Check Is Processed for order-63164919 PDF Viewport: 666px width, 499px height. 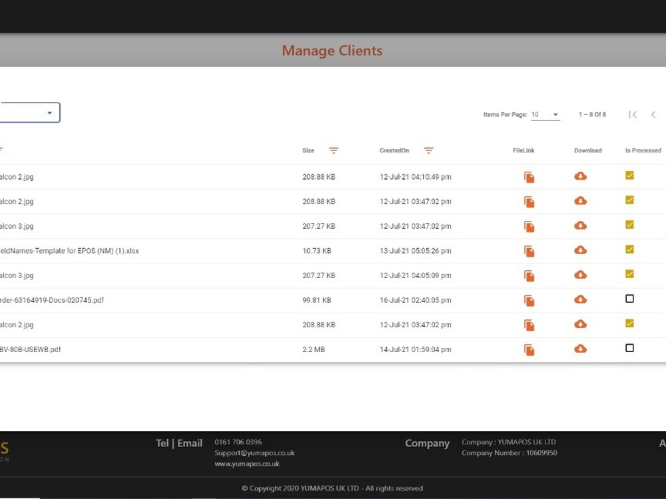(629, 299)
